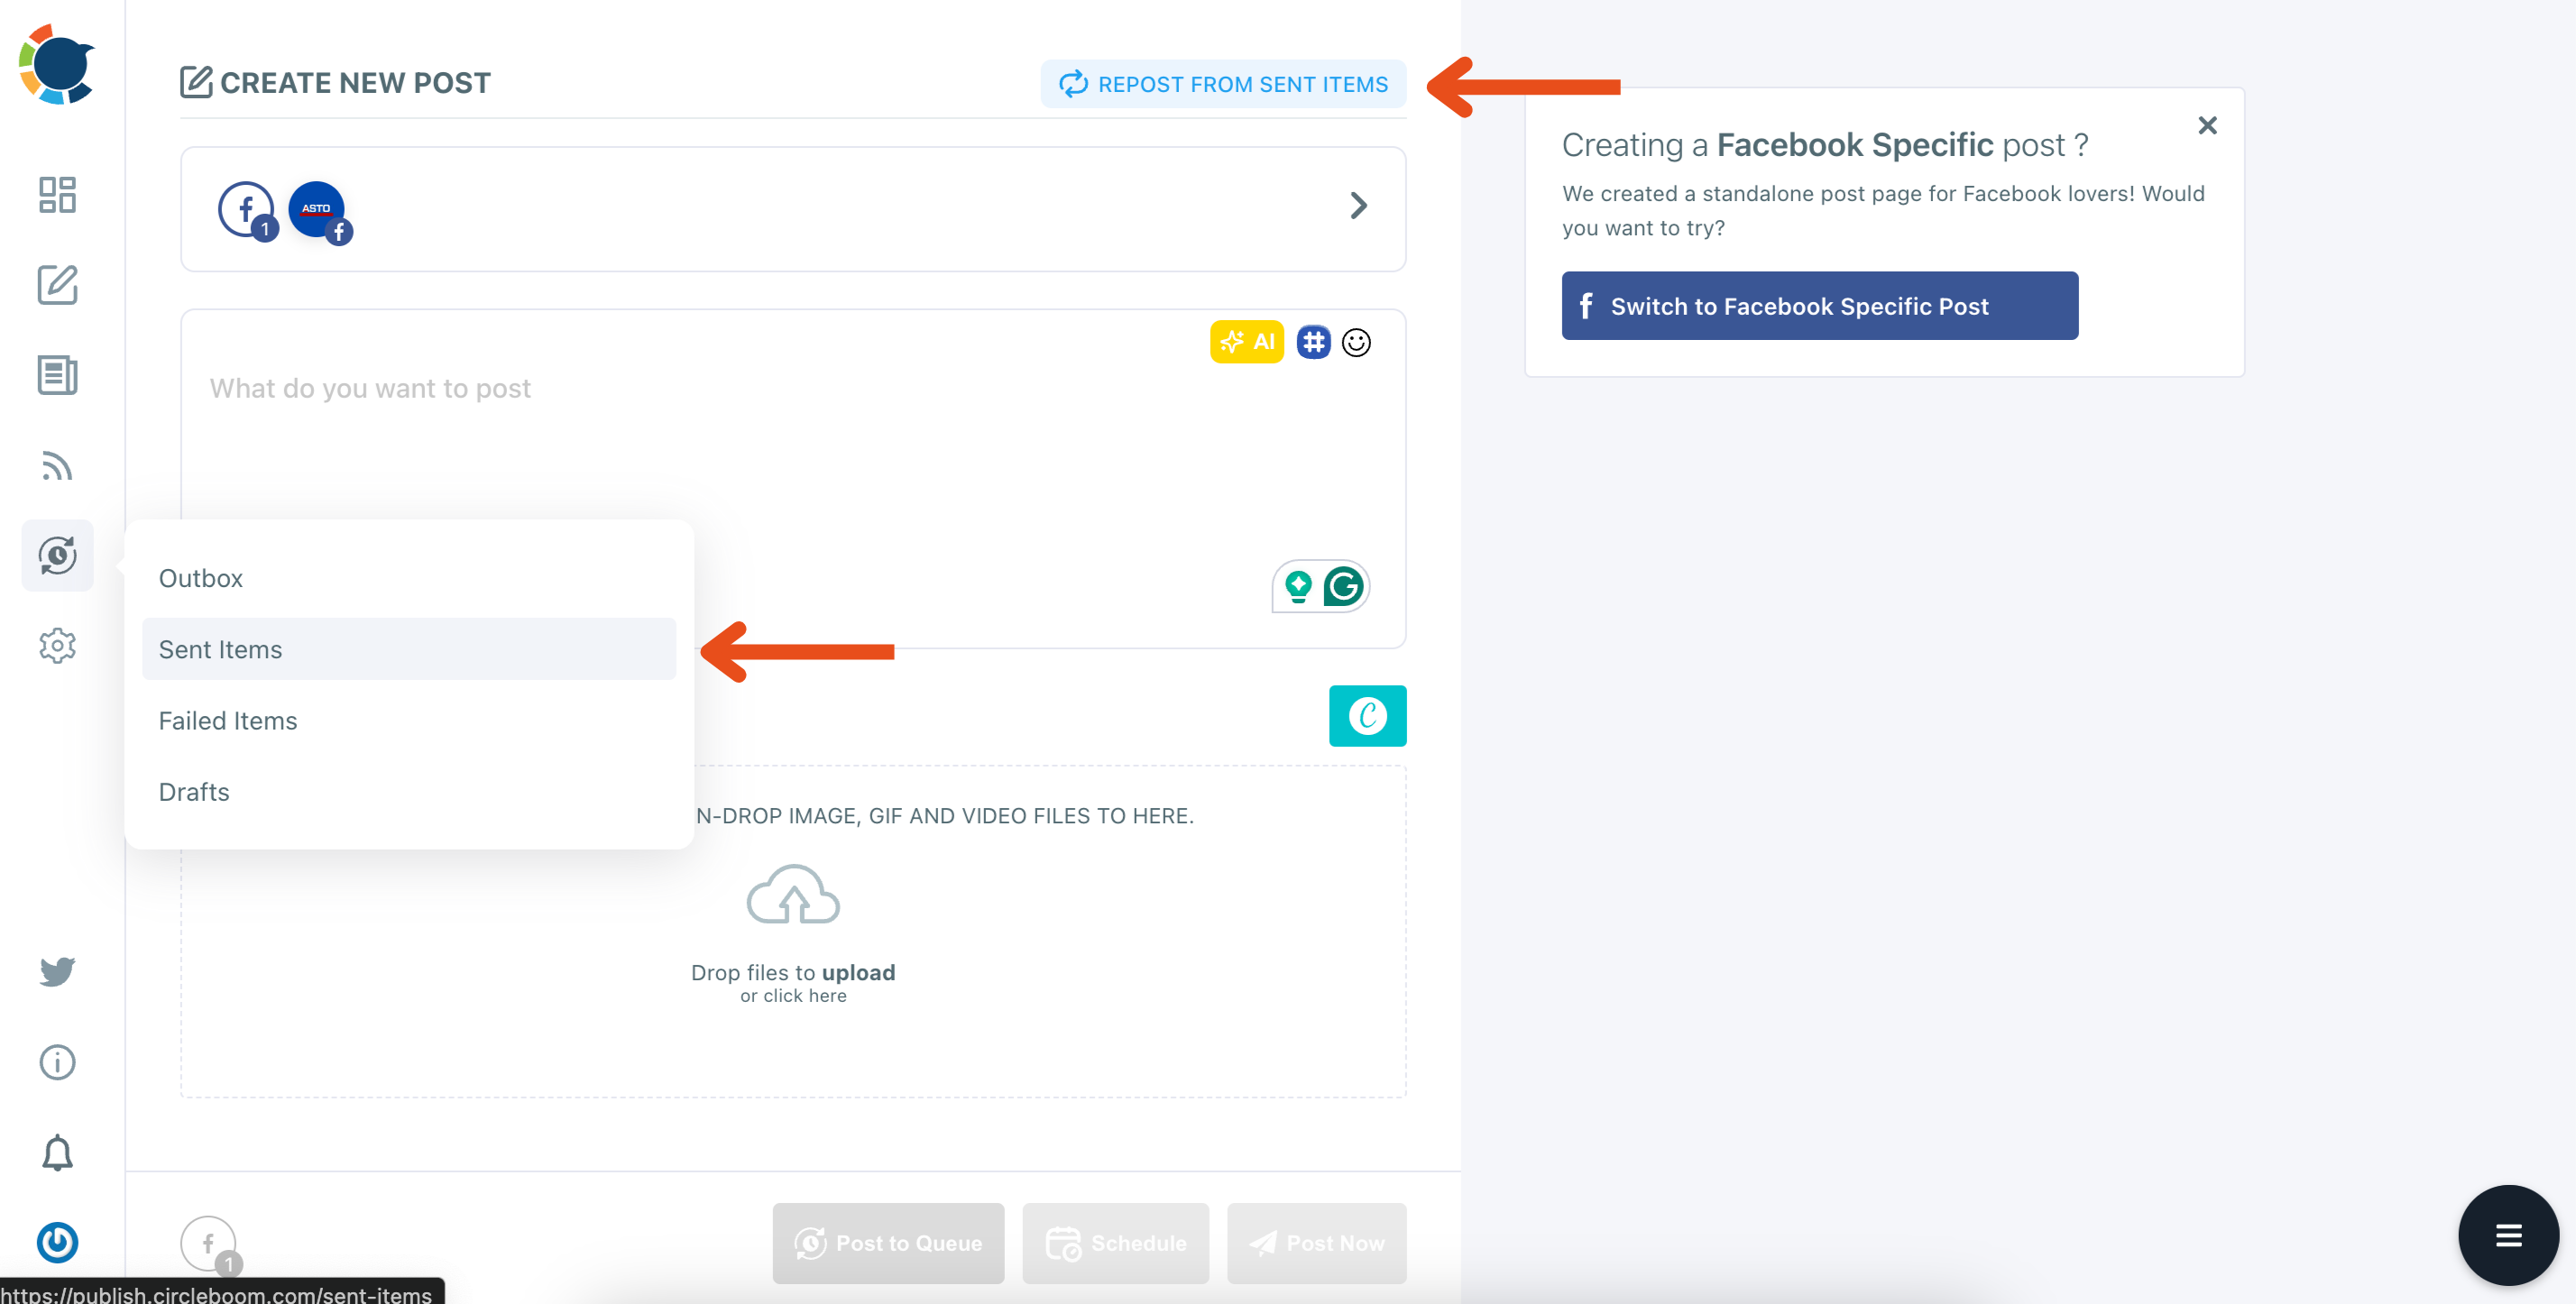Select the create post sidebar icon
Image resolution: width=2576 pixels, height=1304 pixels.
coord(56,285)
